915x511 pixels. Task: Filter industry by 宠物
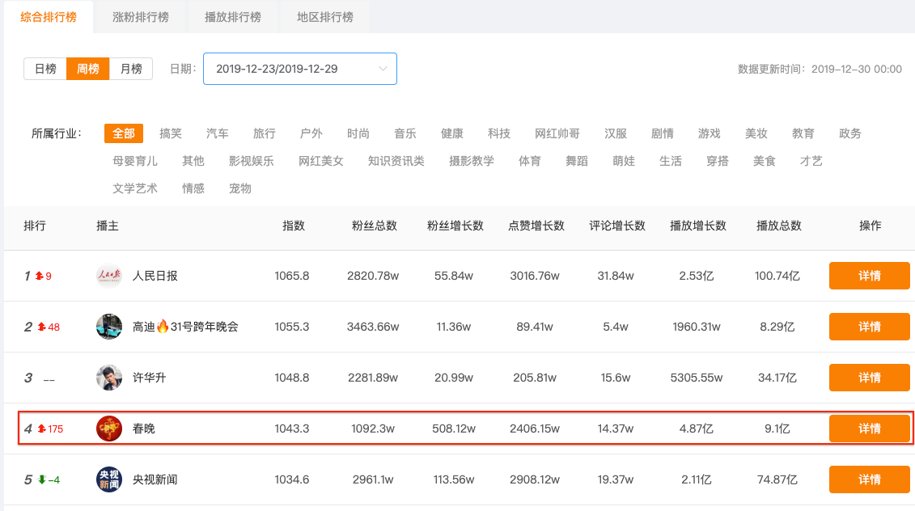click(239, 188)
